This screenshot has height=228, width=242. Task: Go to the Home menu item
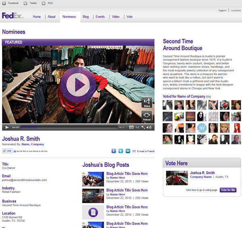point(37,17)
